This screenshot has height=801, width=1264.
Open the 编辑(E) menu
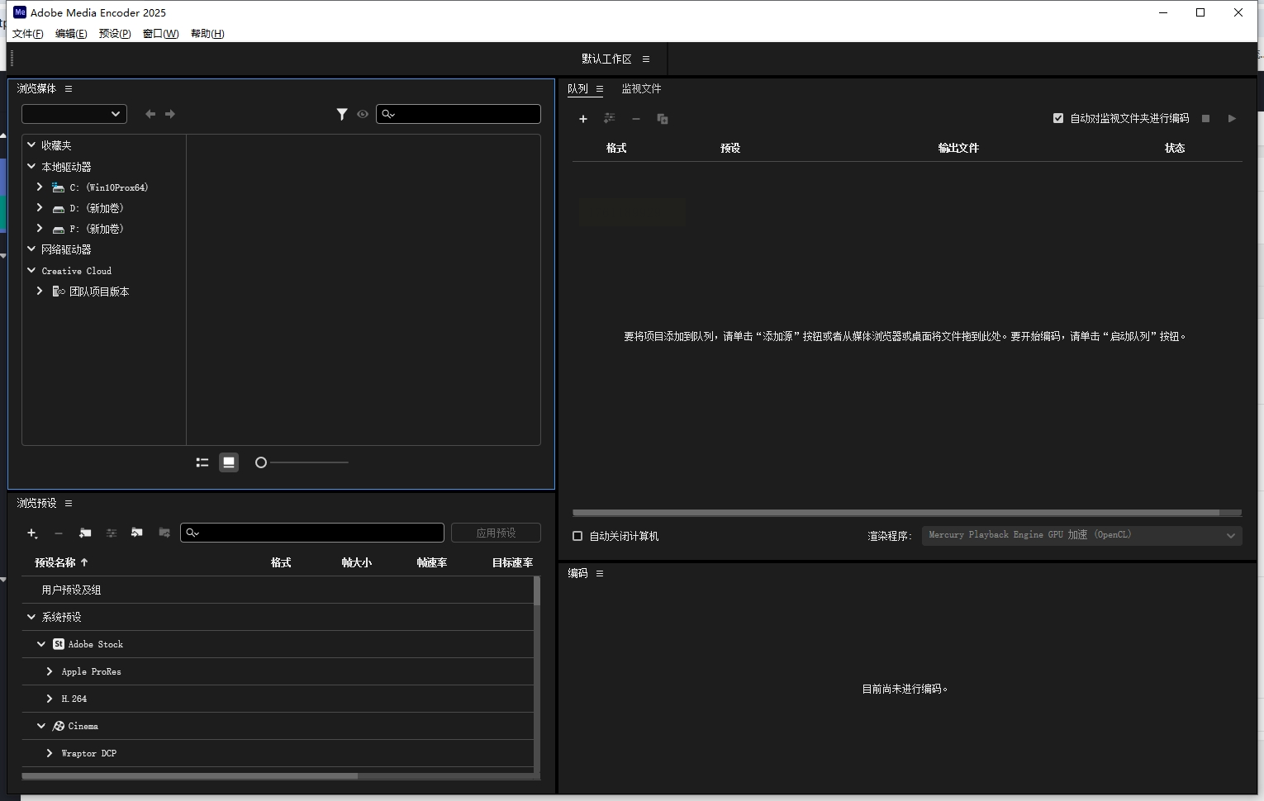tap(71, 34)
